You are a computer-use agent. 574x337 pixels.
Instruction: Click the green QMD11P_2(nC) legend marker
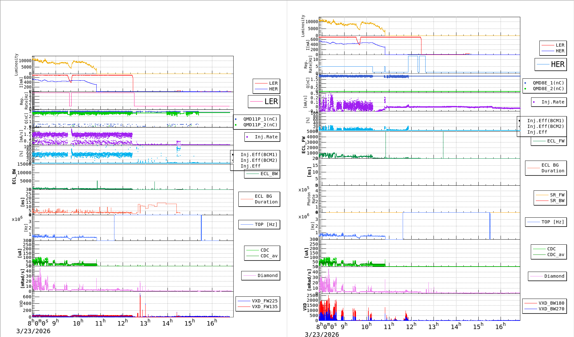click(236, 125)
